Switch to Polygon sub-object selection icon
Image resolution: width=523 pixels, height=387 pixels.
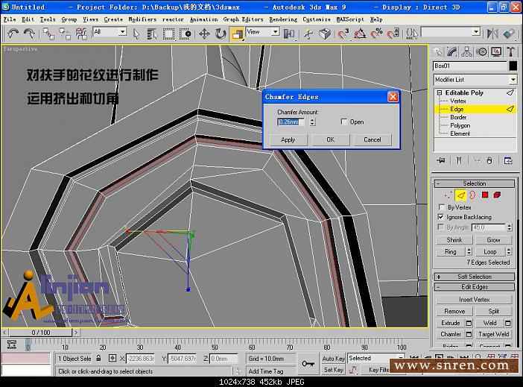click(484, 195)
